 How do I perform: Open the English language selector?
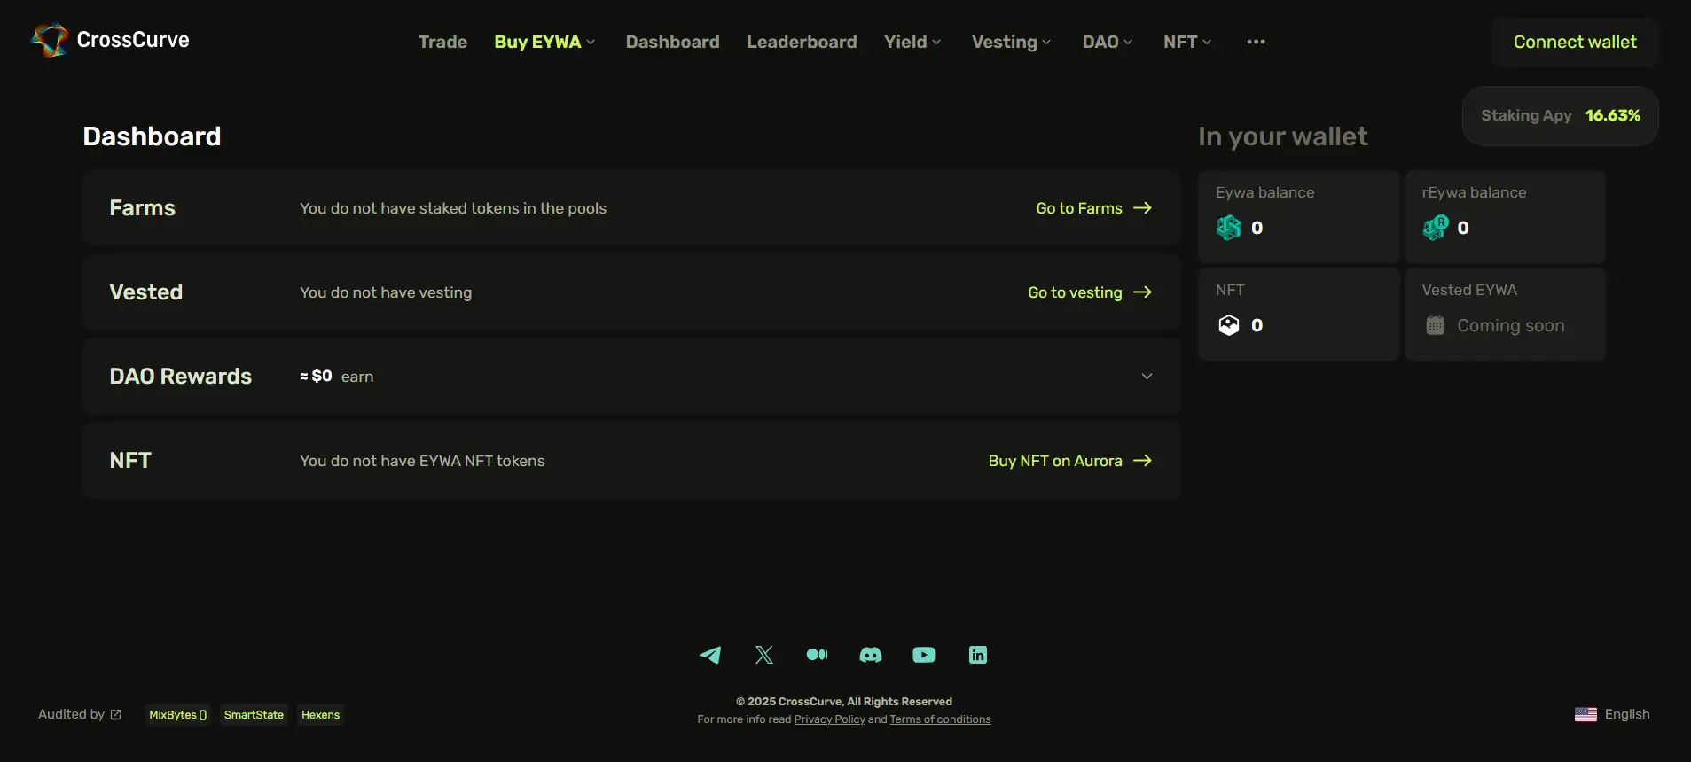[x=1612, y=714]
